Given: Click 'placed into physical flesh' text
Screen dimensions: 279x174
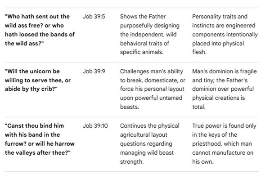Looking at the screenshot, I should (218, 48).
